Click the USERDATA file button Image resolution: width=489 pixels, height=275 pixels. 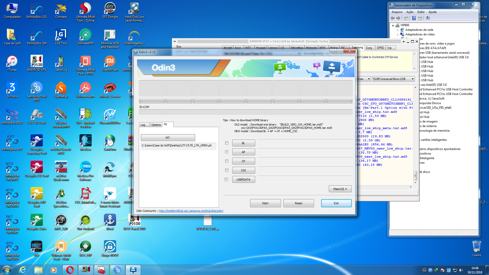243,180
